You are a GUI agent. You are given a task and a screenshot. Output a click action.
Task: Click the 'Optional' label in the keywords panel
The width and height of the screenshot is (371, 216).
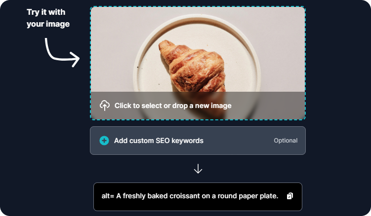click(286, 141)
